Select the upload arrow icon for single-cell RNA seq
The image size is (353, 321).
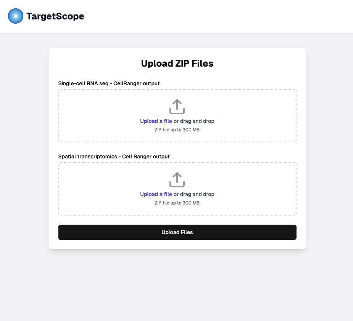177,106
